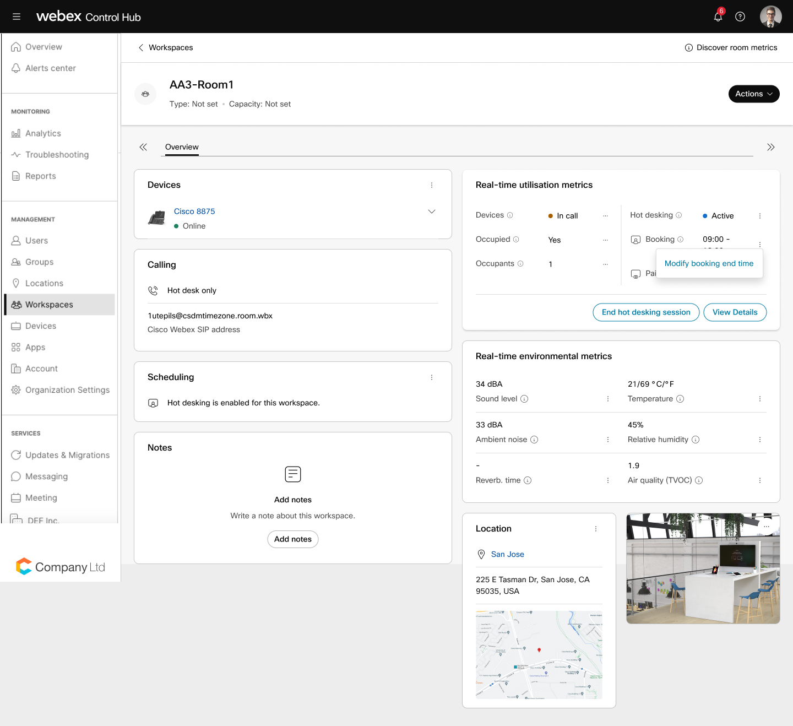The image size is (793, 726).
Task: Go back using Workspaces chevron arrow
Action: pyautogui.click(x=141, y=47)
